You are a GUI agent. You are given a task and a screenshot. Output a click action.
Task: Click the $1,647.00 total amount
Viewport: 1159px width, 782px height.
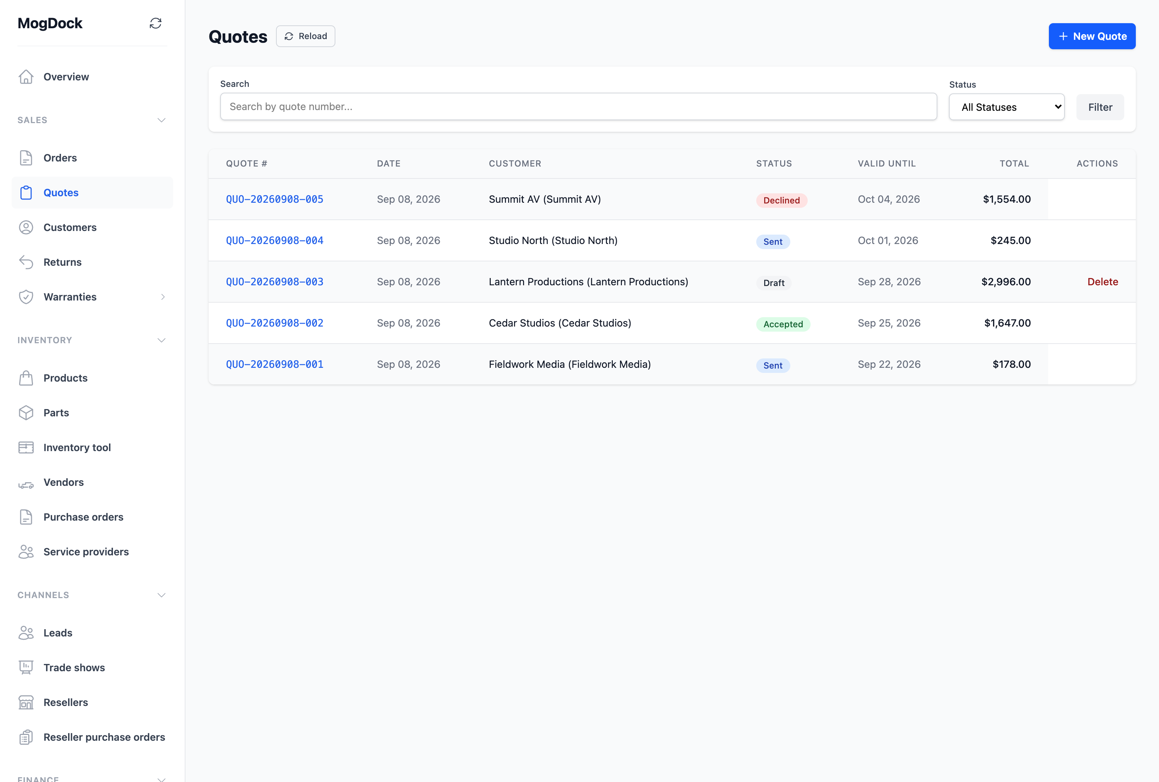point(1007,323)
